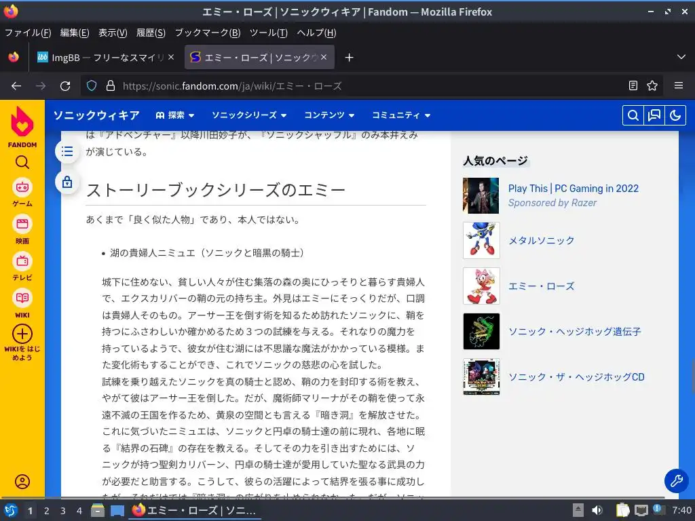Click the wiki header search icon
This screenshot has height=521, width=695.
click(x=633, y=115)
